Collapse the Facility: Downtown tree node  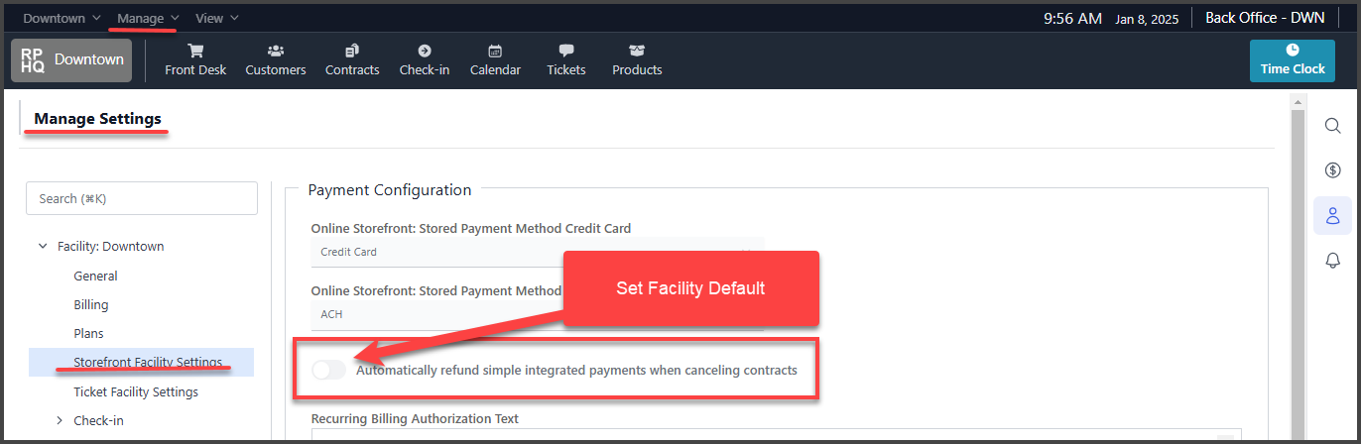coord(43,247)
